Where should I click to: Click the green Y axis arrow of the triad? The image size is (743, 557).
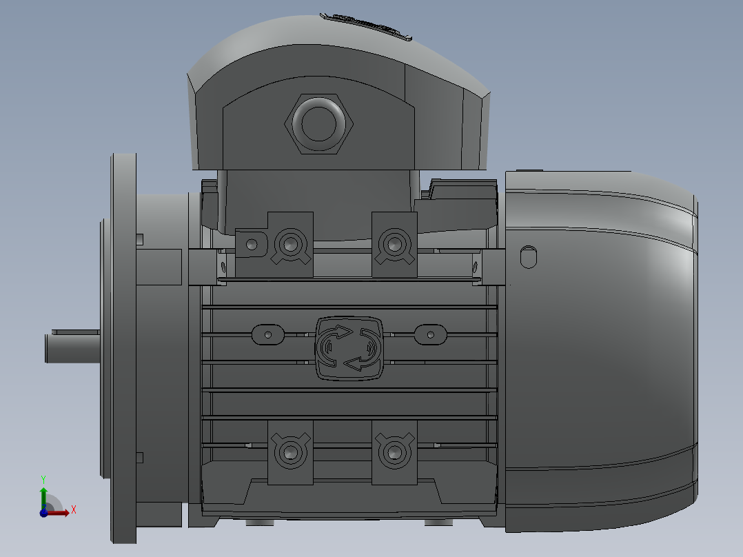pyautogui.click(x=43, y=497)
